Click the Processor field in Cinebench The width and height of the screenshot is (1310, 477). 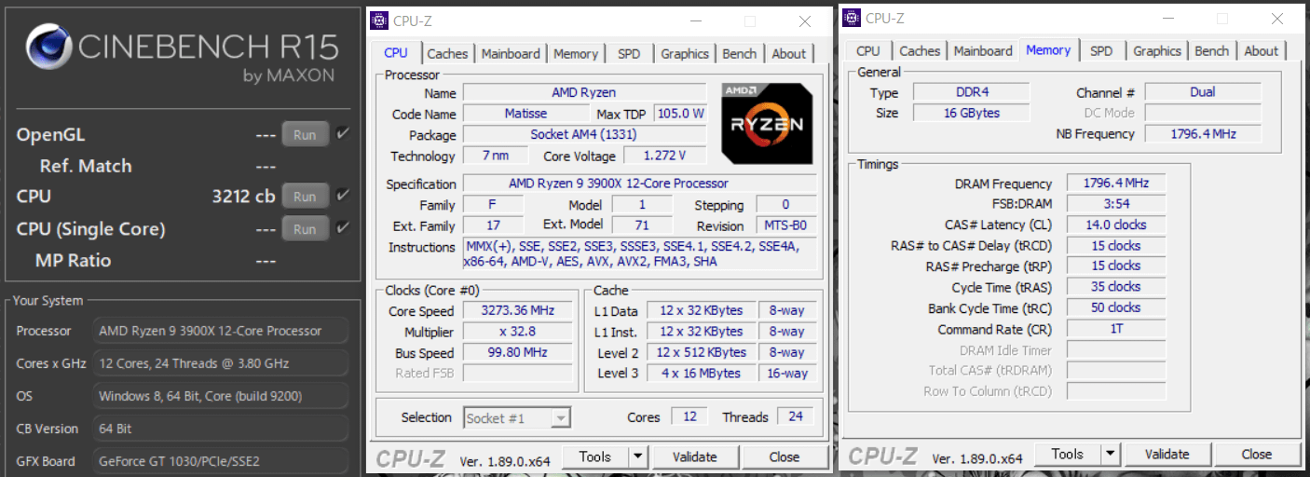coord(221,331)
